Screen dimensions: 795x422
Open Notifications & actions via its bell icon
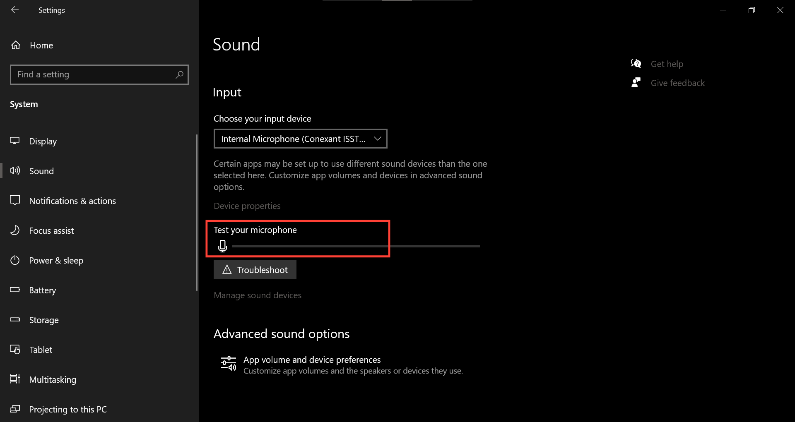pyautogui.click(x=15, y=201)
